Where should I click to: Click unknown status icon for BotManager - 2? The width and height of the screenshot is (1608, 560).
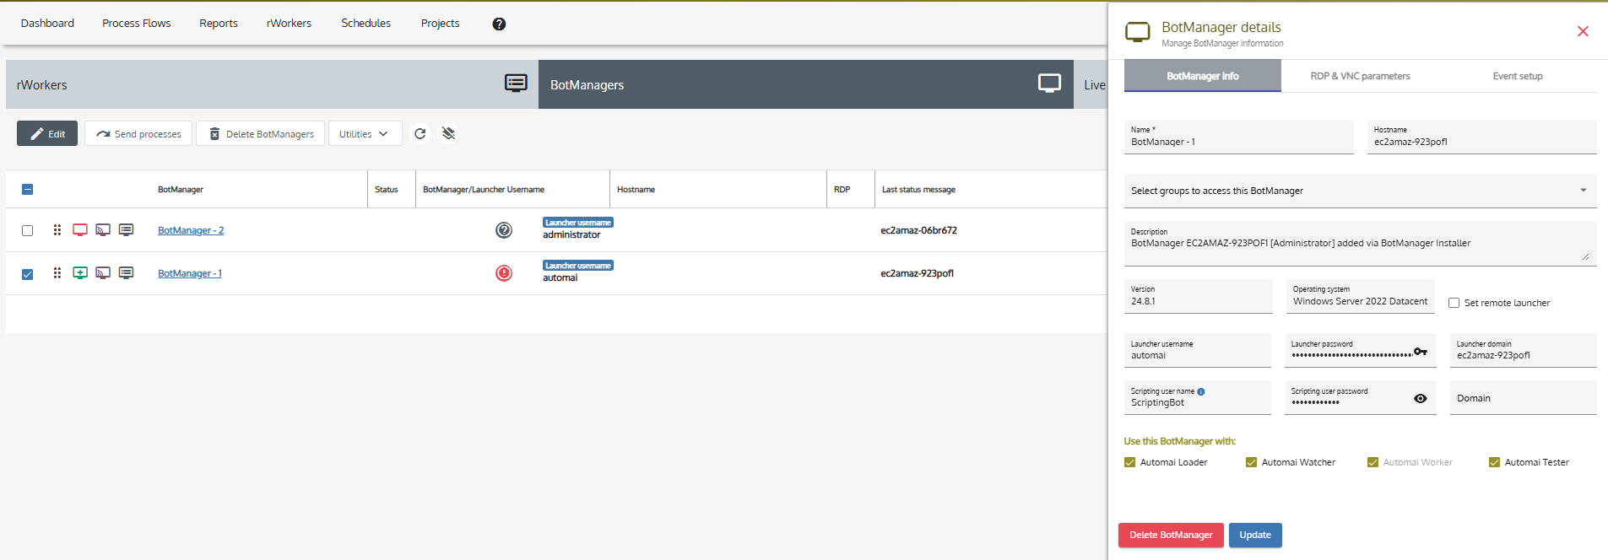(x=504, y=229)
